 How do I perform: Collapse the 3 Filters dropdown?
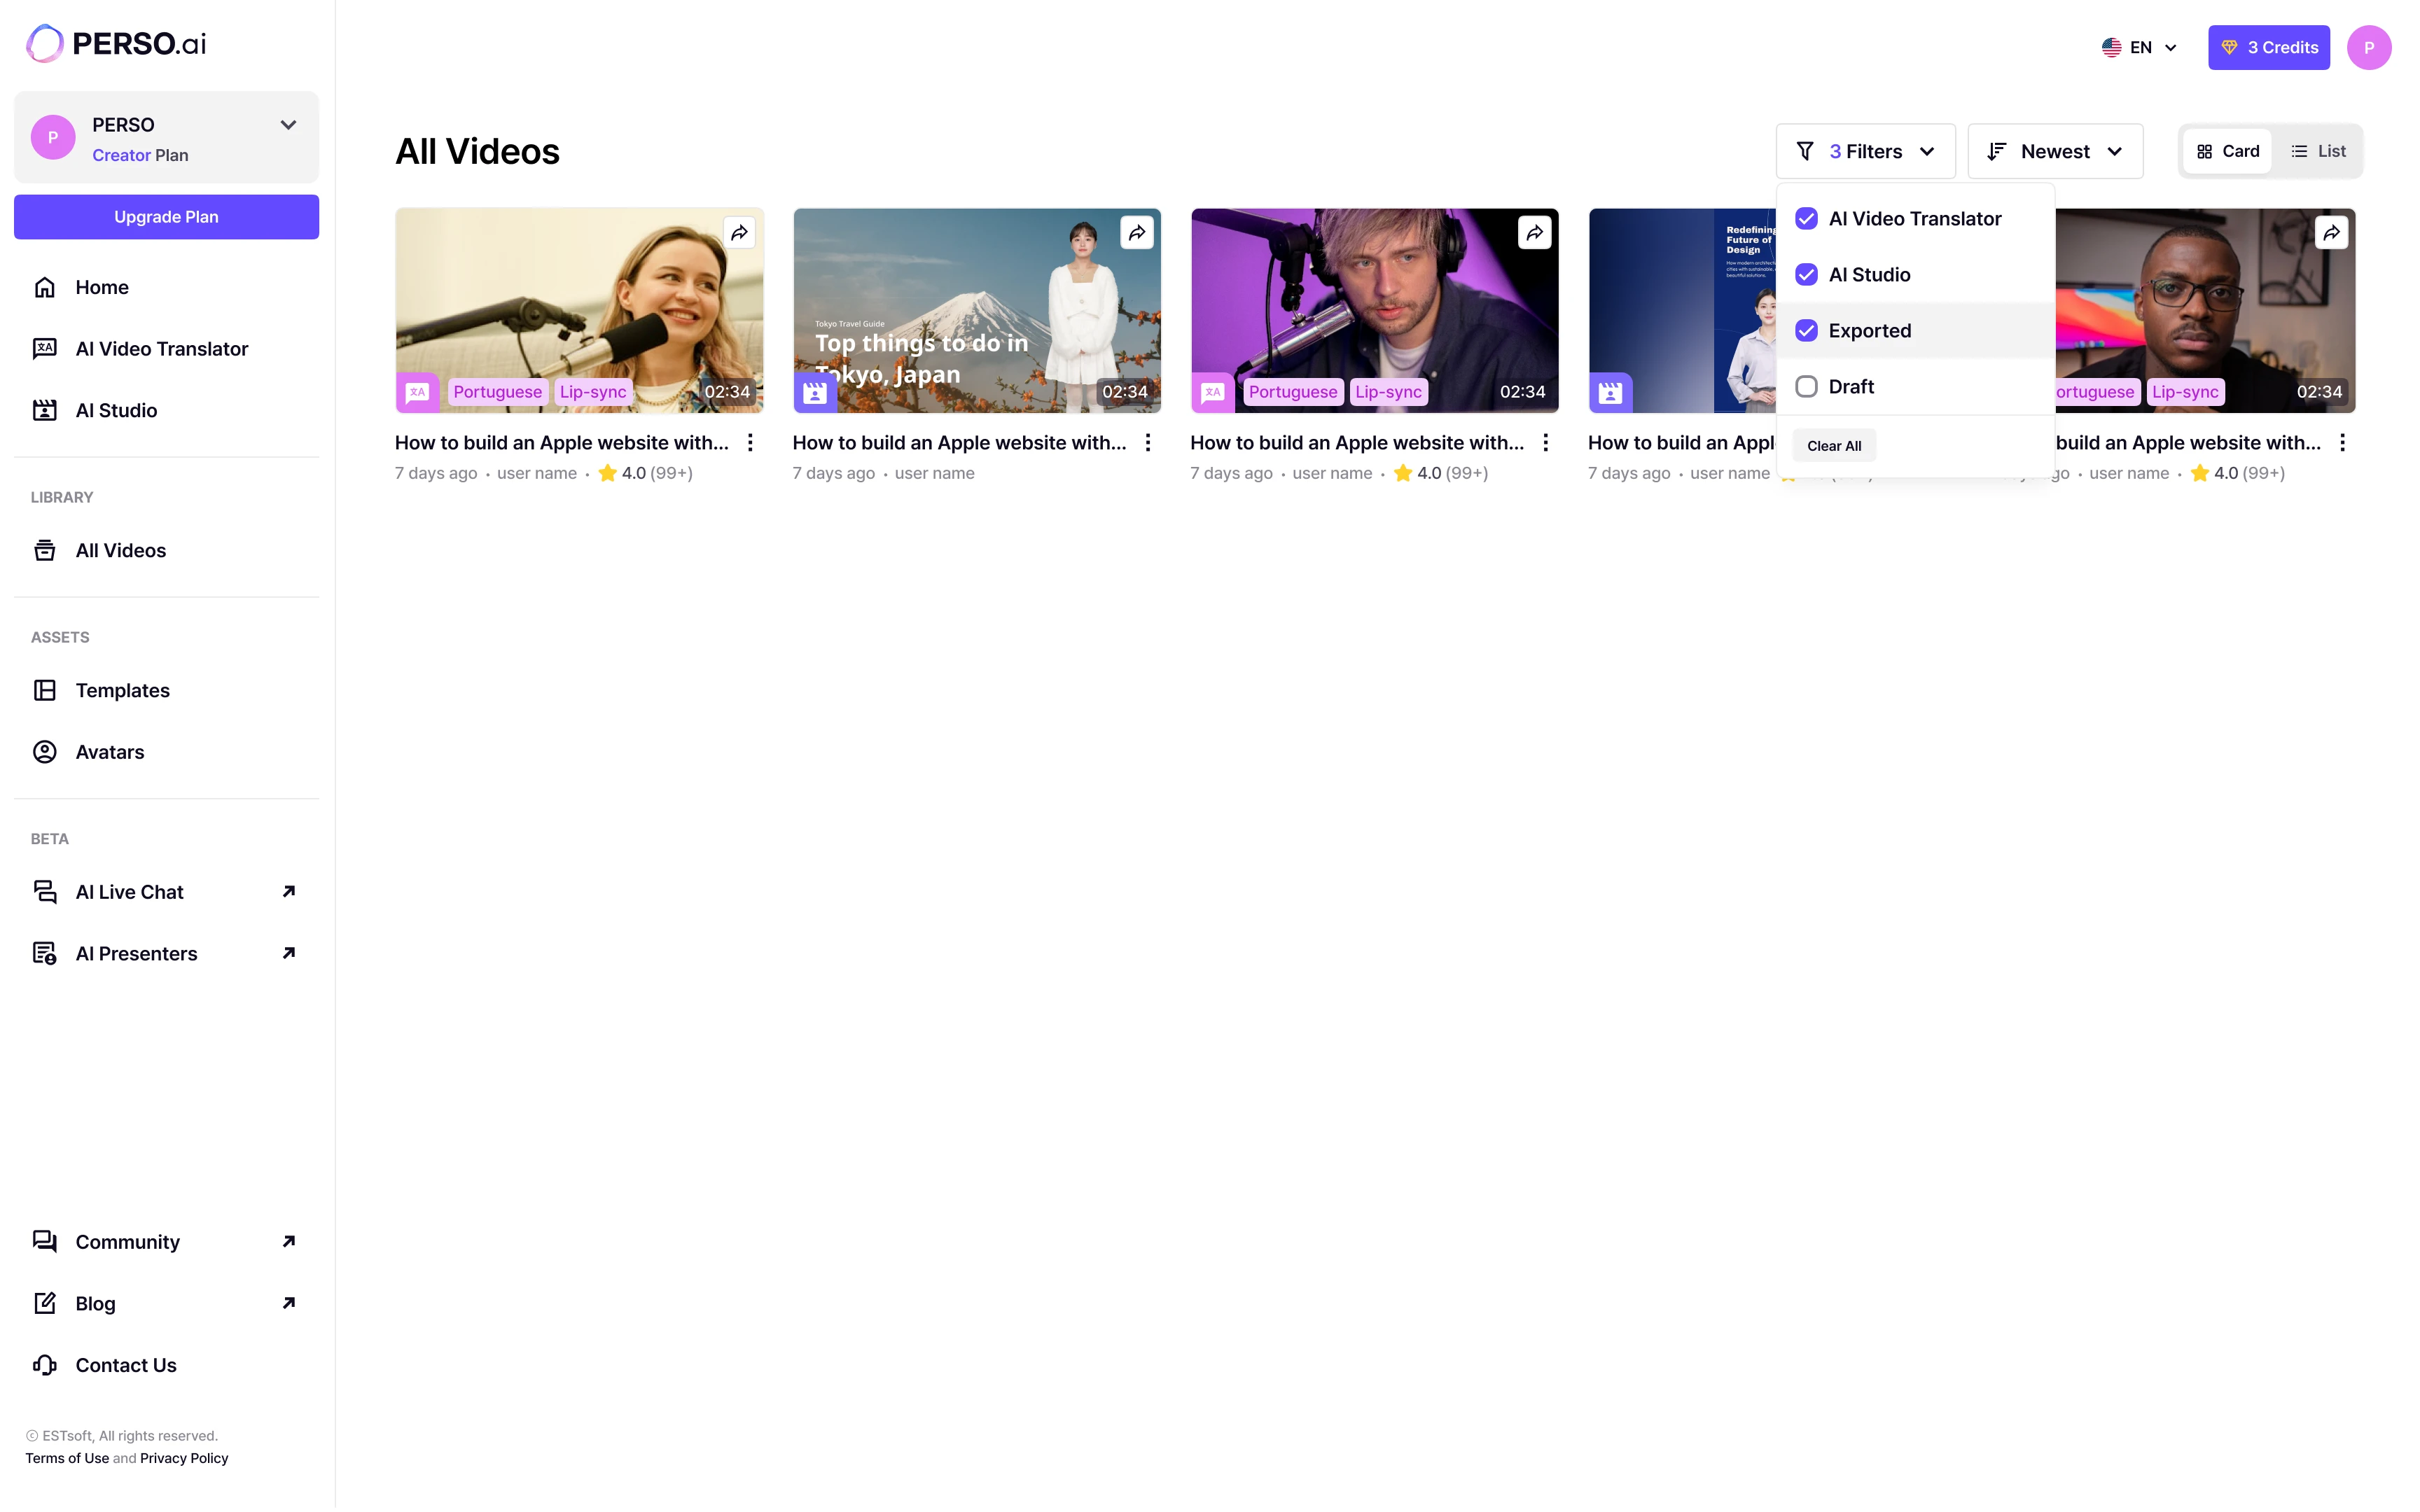(x=1865, y=151)
